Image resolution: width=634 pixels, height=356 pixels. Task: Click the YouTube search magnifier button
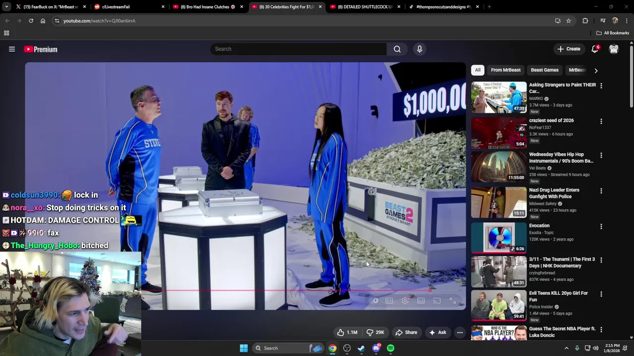point(397,49)
